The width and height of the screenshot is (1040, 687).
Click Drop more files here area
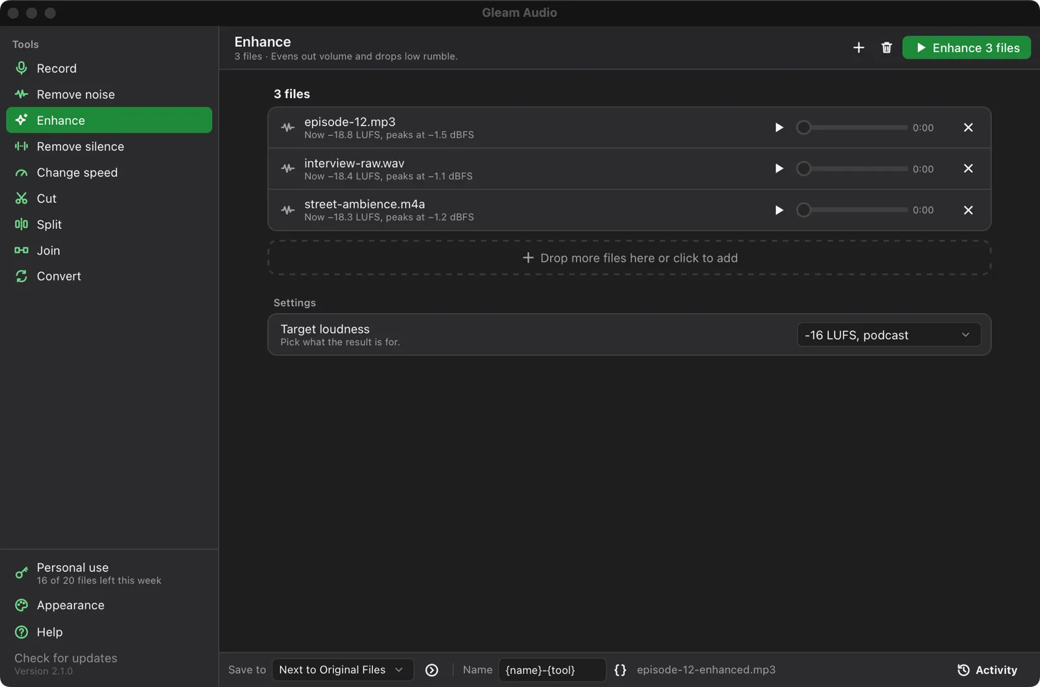click(629, 258)
